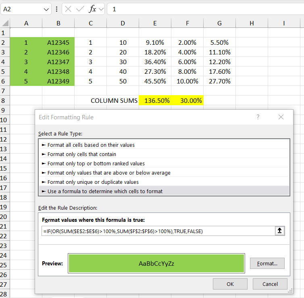Click cell D2 with value 10
Screen dimensions: 304x298
(x=123, y=42)
